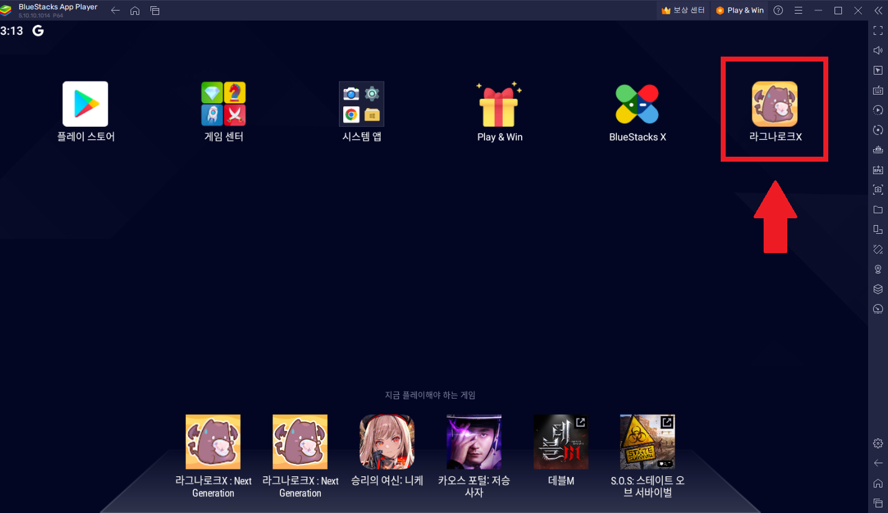Open the media folder icon
Screen dimensions: 888x513
[x=878, y=209]
